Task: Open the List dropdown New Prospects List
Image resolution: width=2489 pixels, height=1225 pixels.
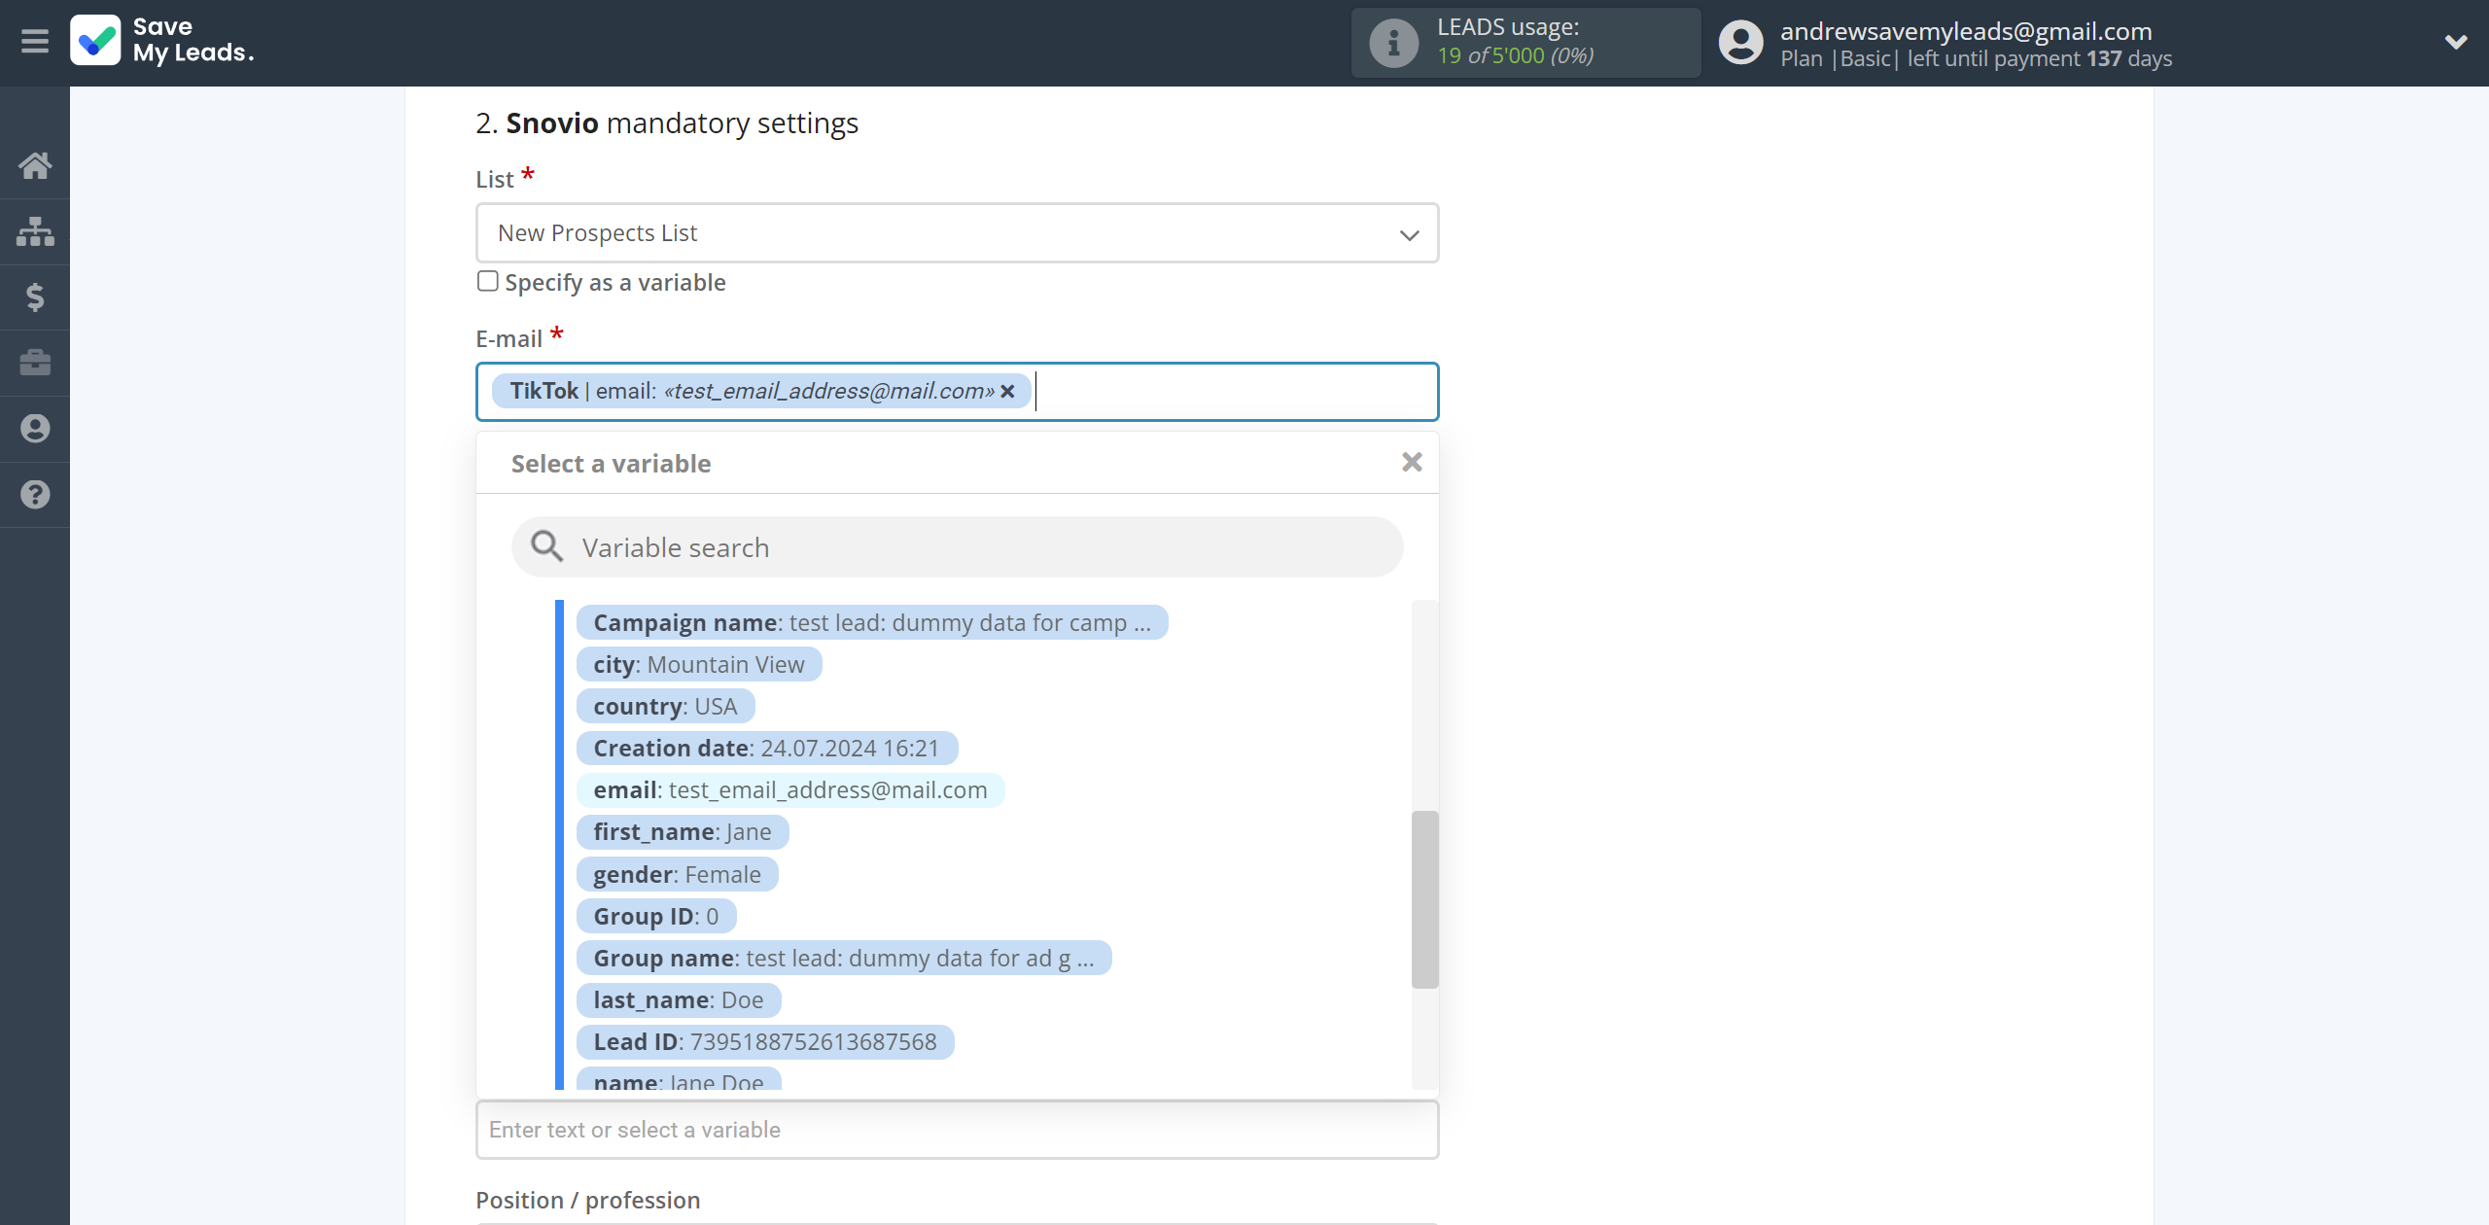Action: [957, 233]
